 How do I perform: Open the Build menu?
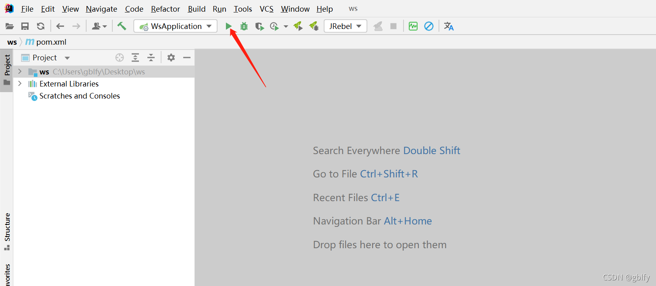tap(197, 9)
